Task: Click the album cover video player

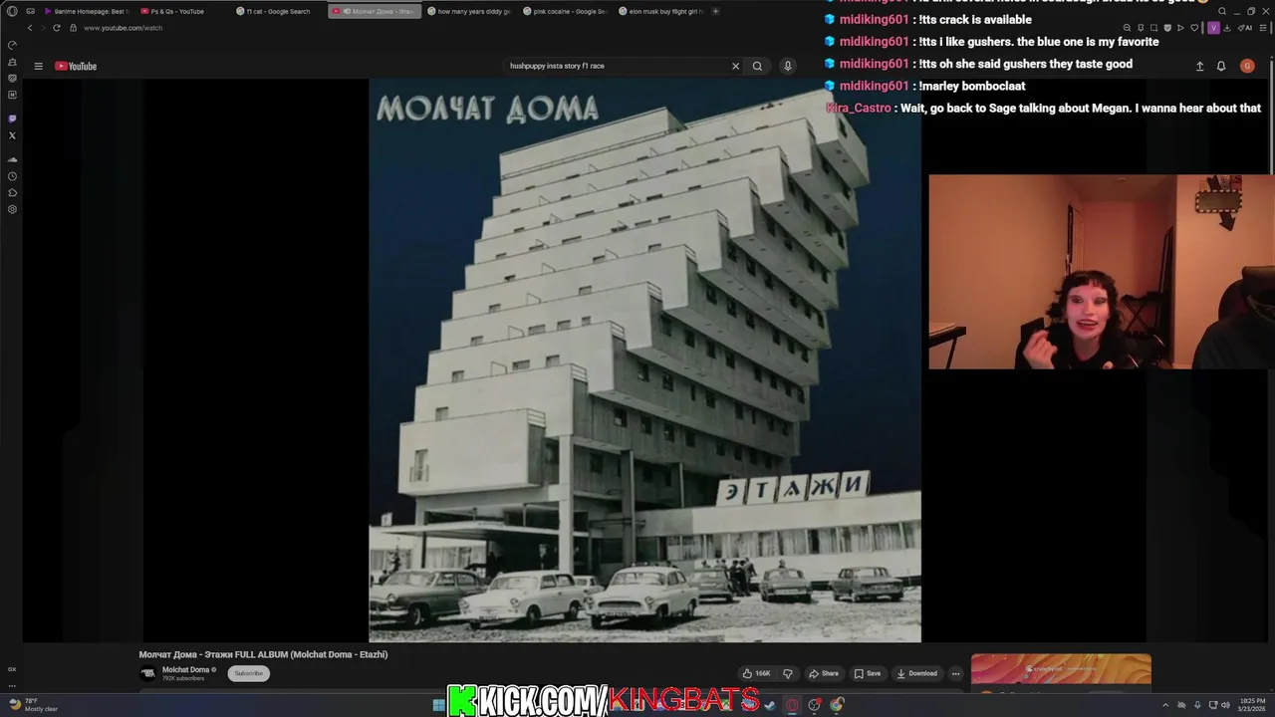Action: tap(644, 360)
